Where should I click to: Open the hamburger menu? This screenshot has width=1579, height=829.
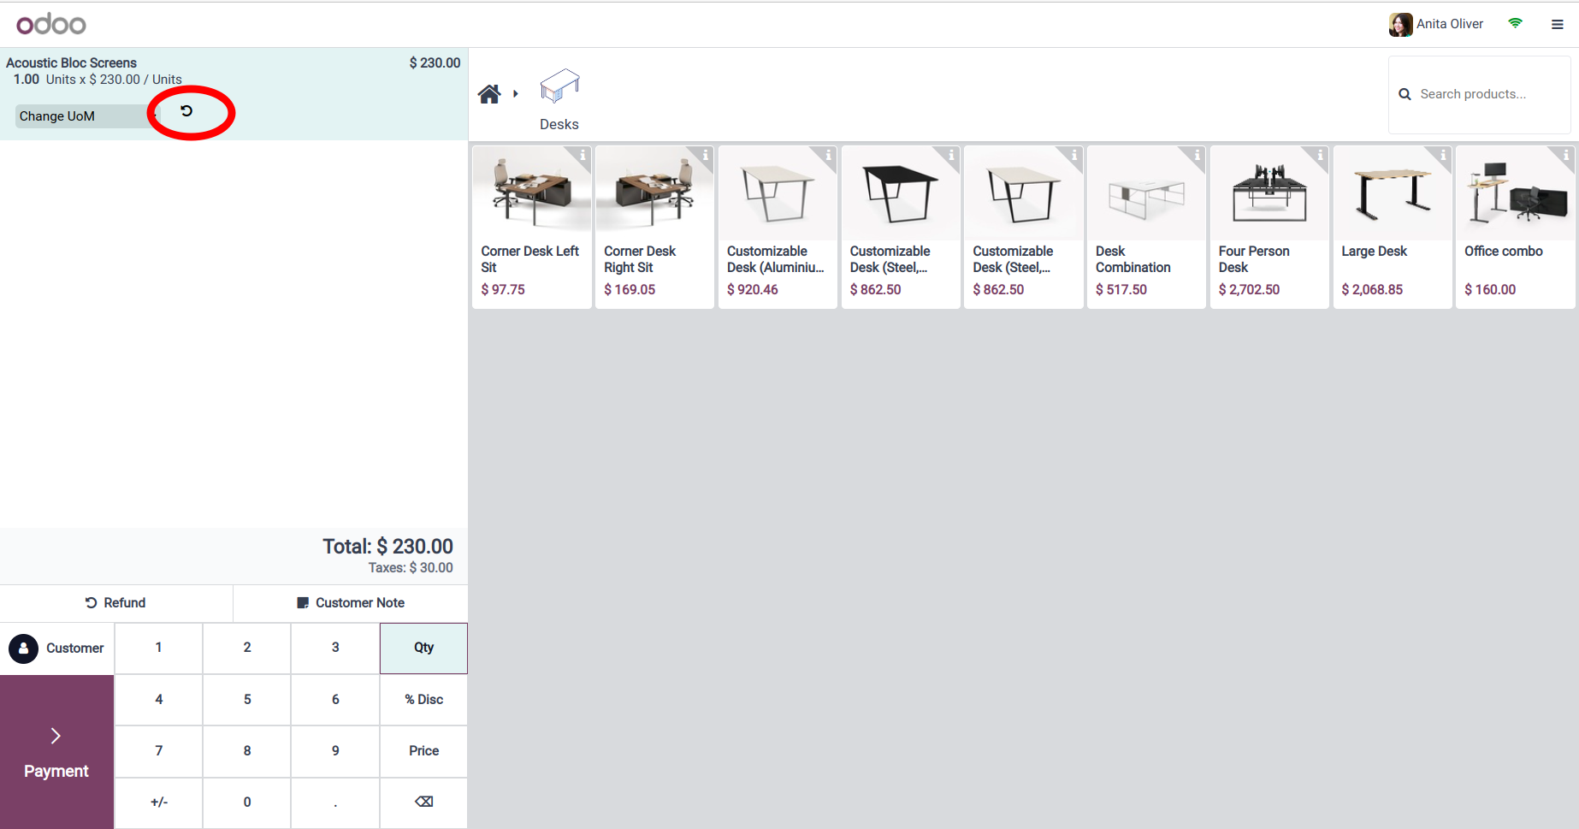coord(1557,25)
